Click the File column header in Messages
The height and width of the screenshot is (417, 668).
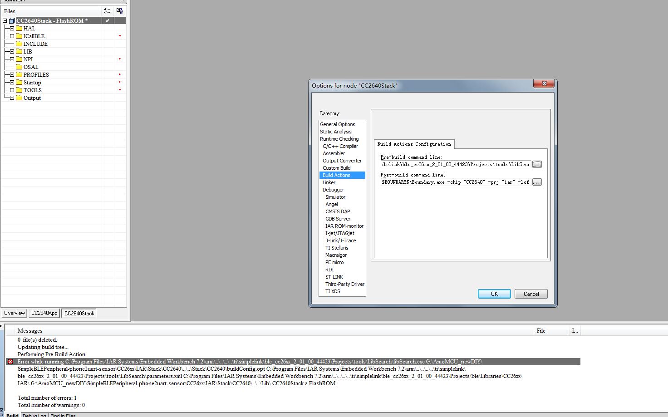tap(552, 331)
